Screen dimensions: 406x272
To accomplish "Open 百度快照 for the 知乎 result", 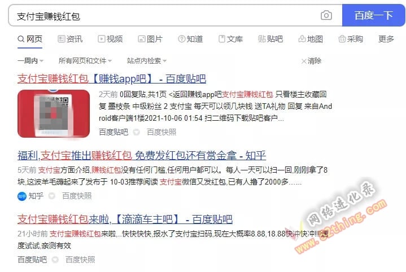I will coord(77,196).
